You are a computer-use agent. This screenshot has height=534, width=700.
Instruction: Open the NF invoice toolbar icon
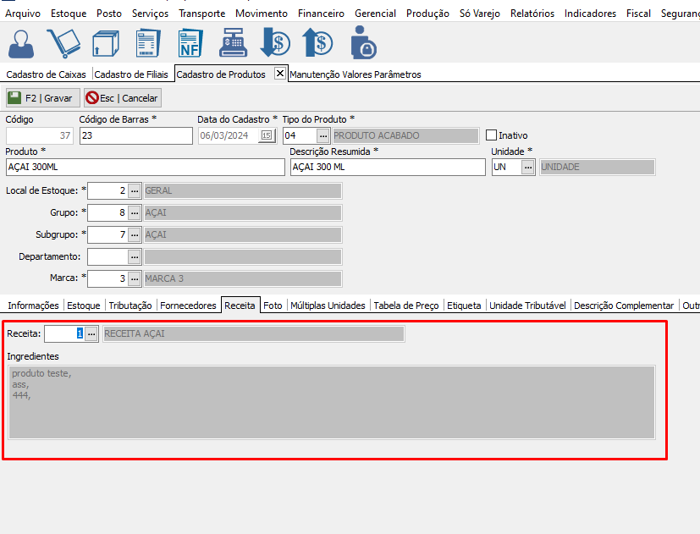tap(190, 43)
